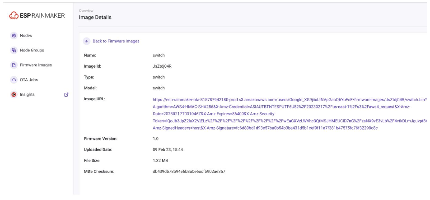Viewport: 430px width, 200px height.
Task: Click the red Insights icon
Action: [14, 94]
